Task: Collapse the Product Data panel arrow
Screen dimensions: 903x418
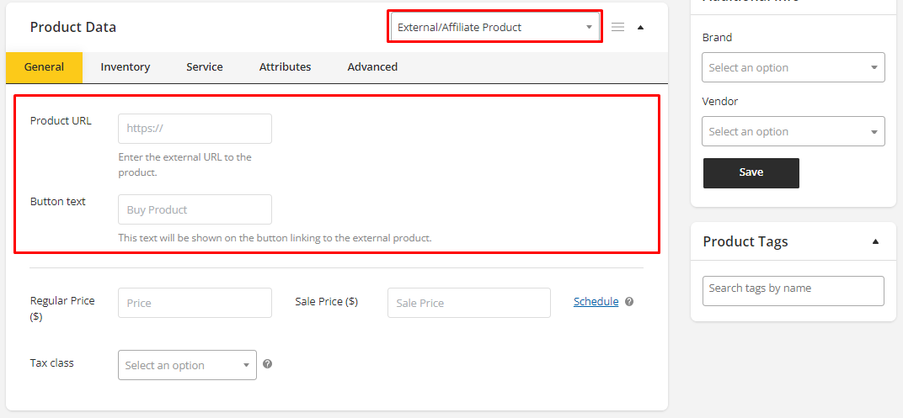Action: [x=640, y=27]
